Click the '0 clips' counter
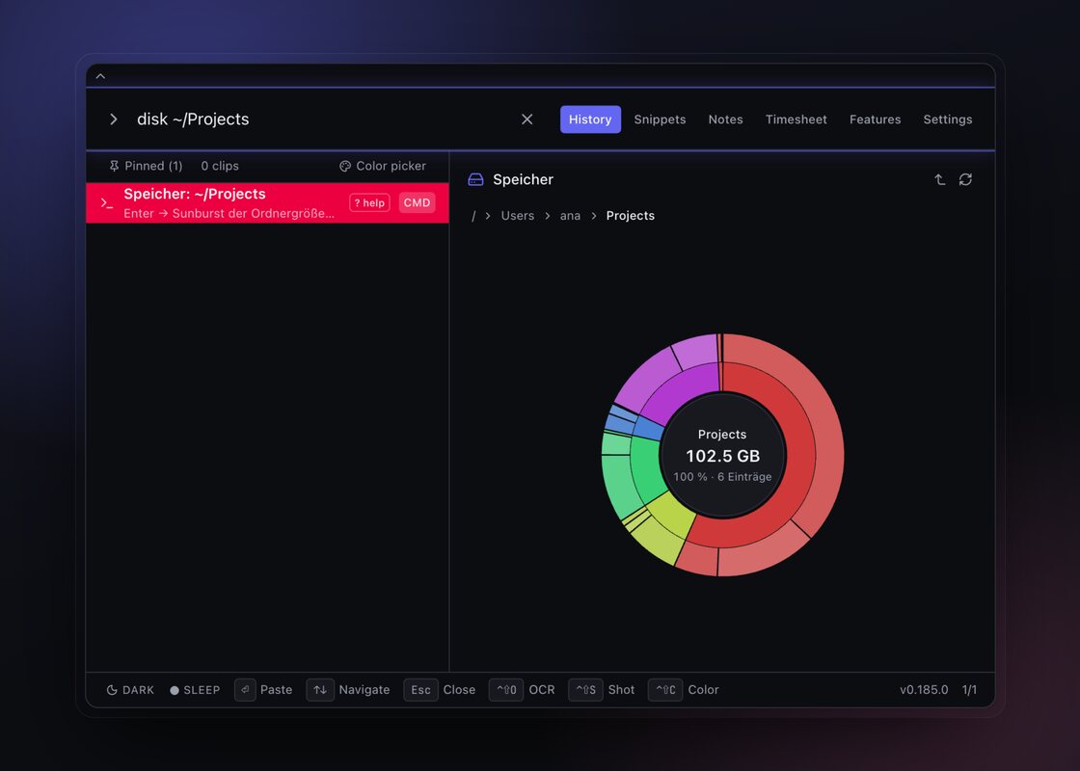Image resolution: width=1080 pixels, height=771 pixels. (x=220, y=166)
